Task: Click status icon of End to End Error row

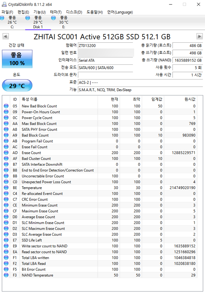Action: [x=6, y=170]
